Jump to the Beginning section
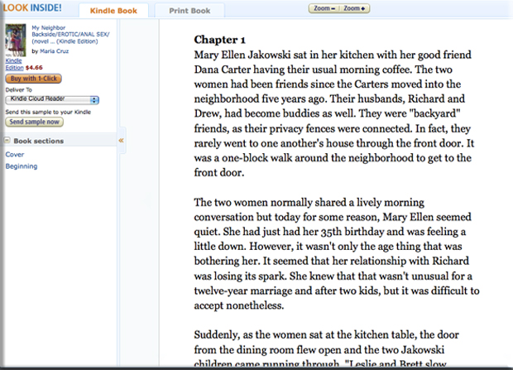Screen dimensions: 513x370 coord(22,166)
